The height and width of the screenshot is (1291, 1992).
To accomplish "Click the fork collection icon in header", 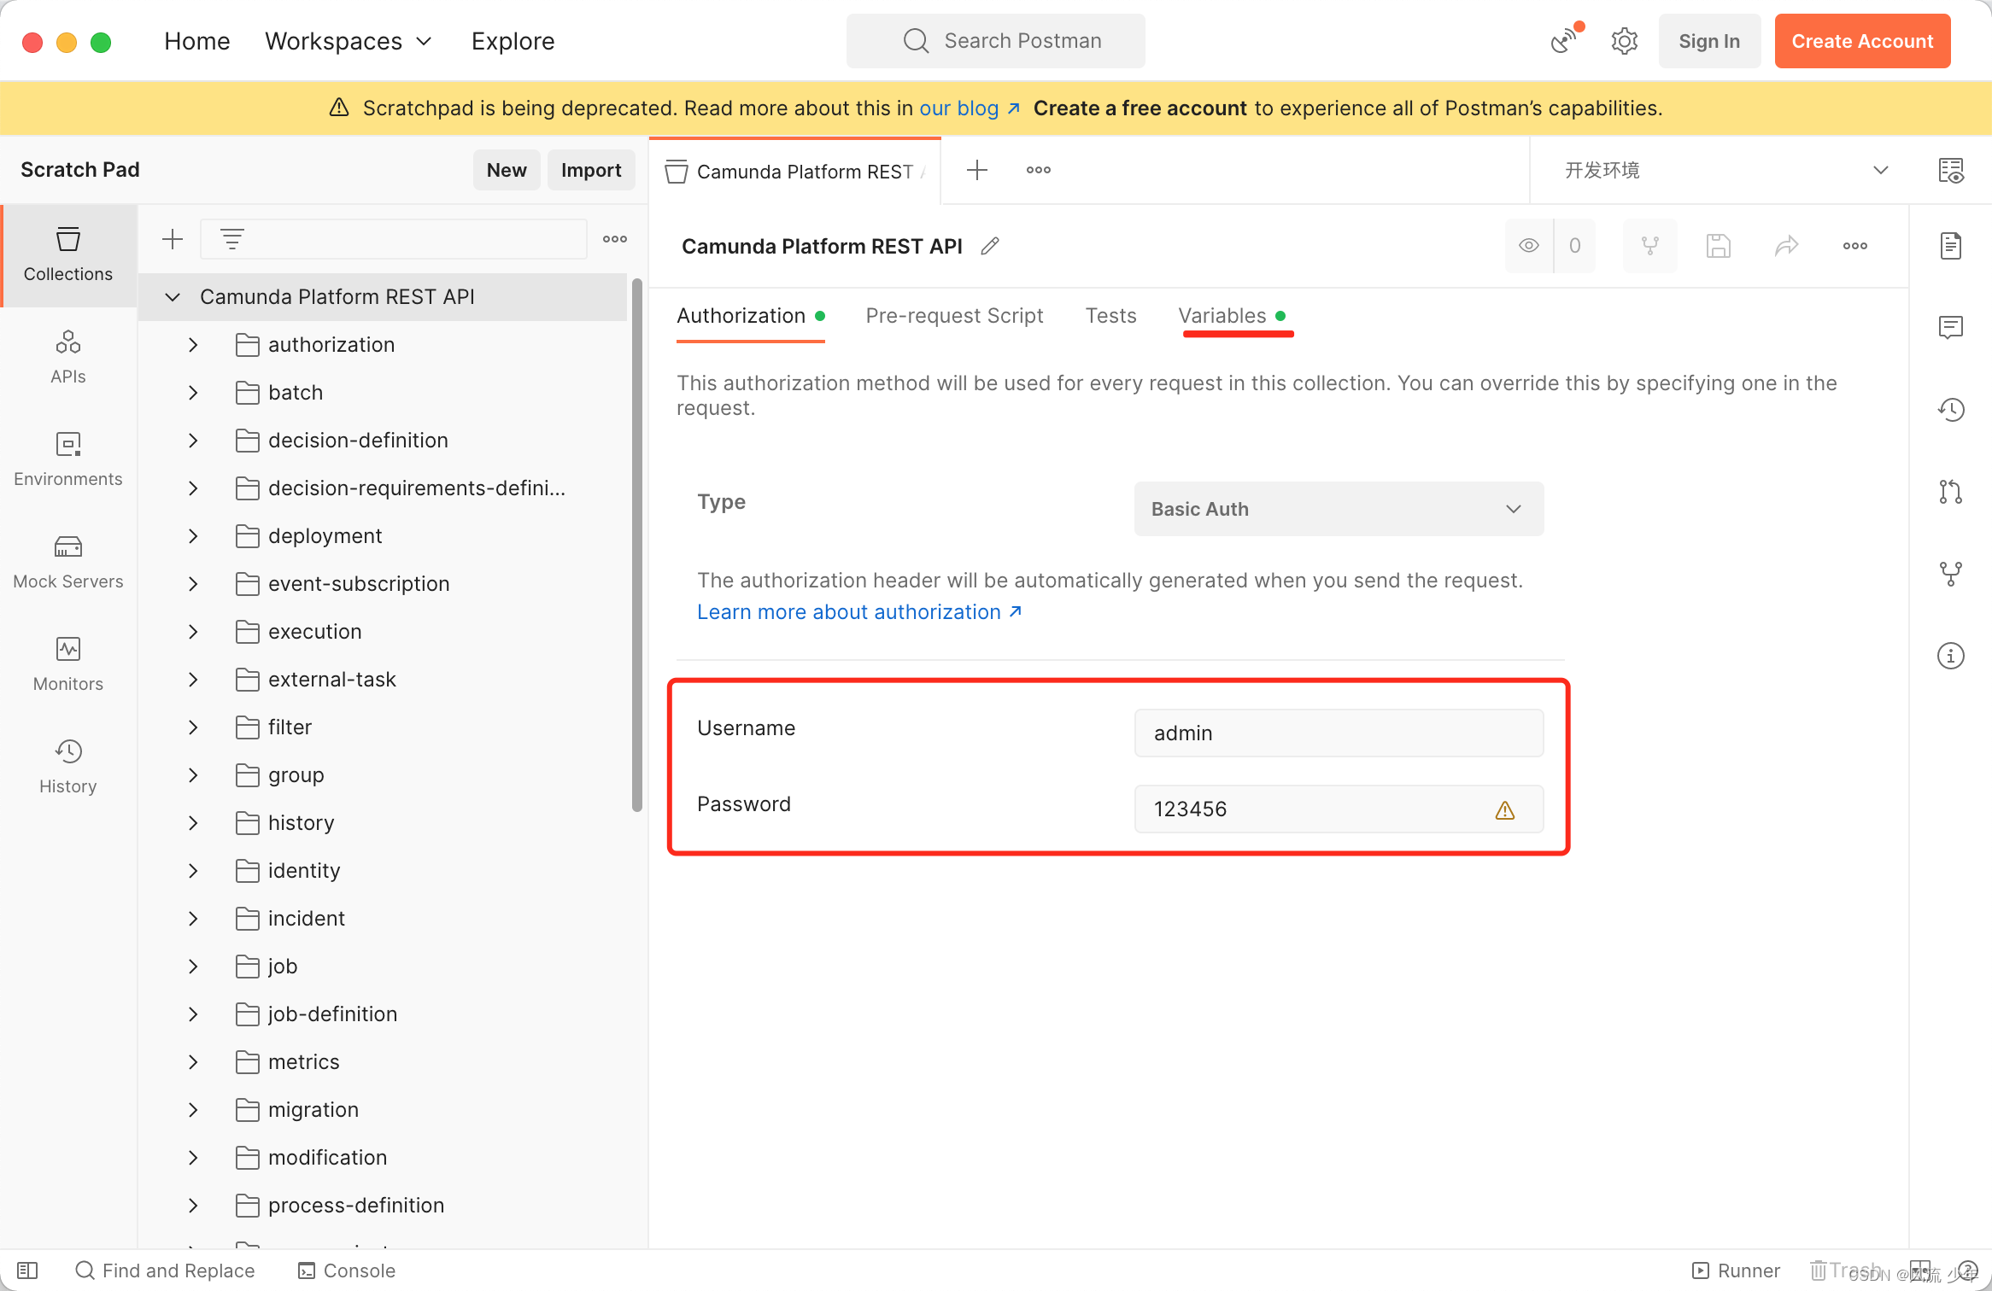I will (1650, 246).
